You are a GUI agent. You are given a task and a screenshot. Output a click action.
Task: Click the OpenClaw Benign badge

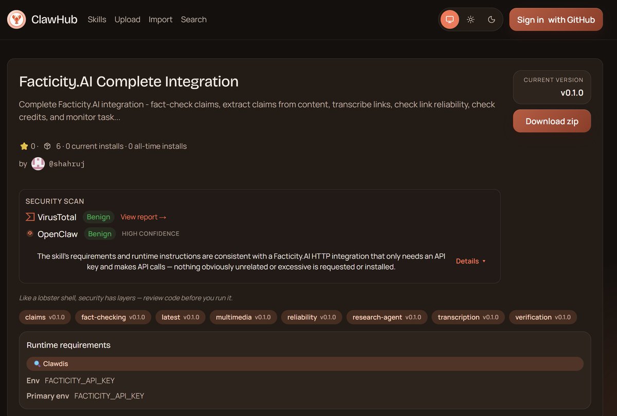pos(100,234)
